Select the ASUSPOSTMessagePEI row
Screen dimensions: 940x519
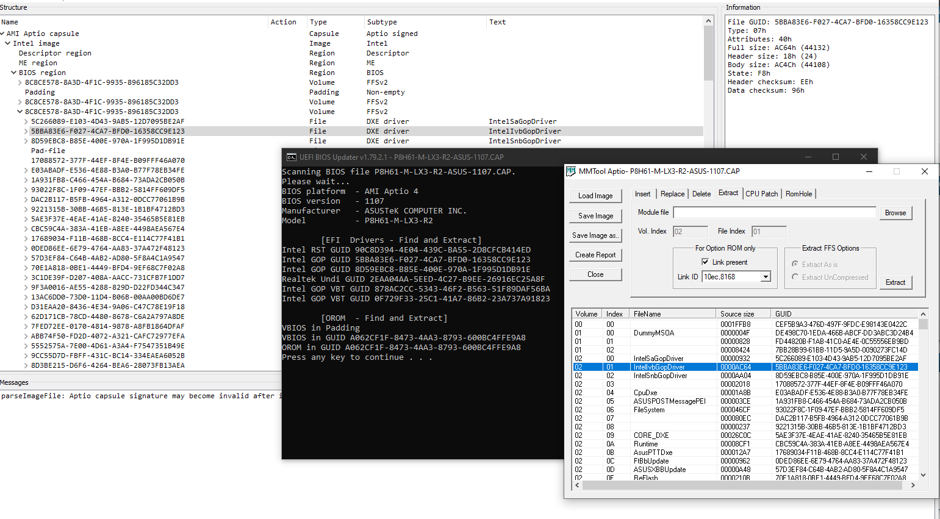745,401
